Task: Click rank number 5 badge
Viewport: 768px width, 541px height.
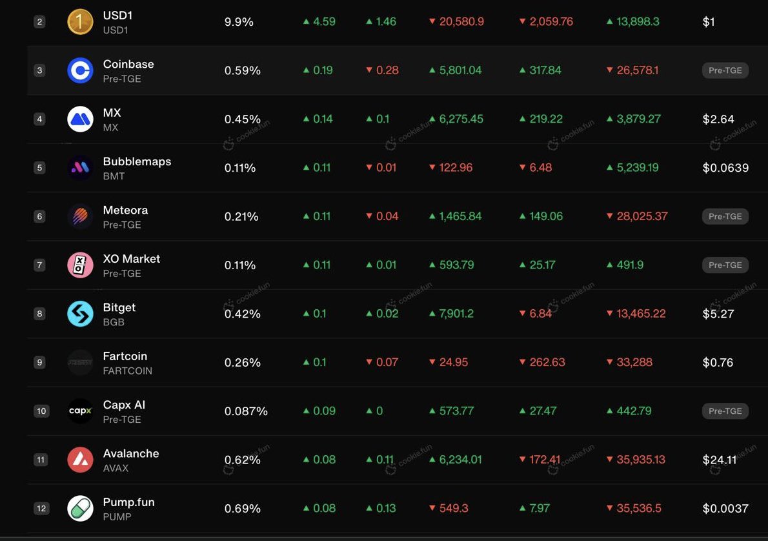Action: (39, 168)
